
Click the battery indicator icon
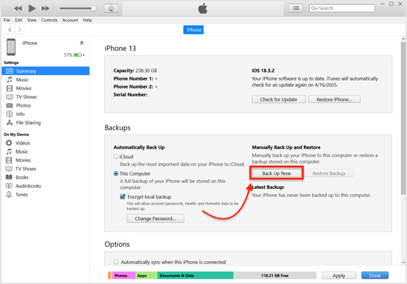point(78,55)
